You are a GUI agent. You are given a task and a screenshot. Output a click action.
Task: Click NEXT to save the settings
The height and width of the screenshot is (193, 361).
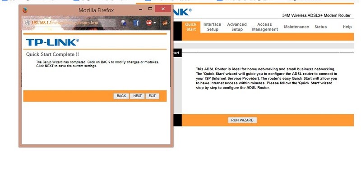coord(137,96)
